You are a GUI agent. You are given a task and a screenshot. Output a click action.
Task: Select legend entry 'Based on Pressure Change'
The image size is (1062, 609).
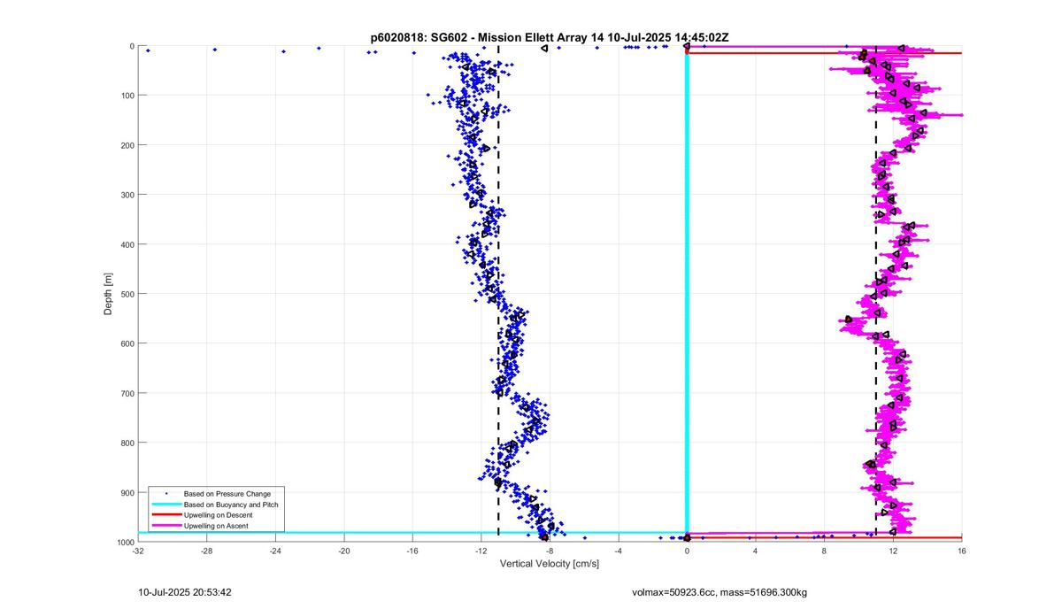227,493
